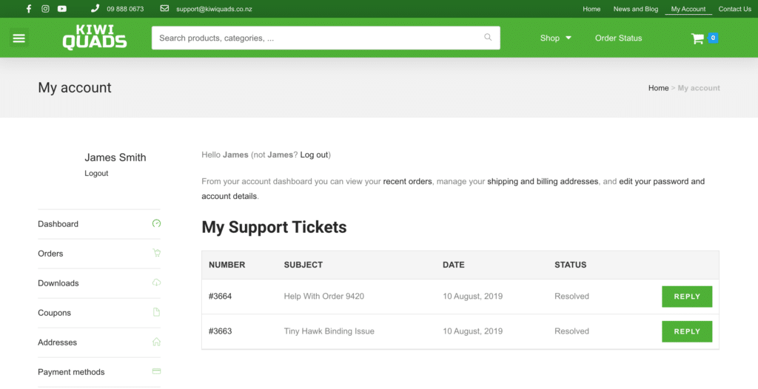Click the Orders cart icon in sidebar

pos(156,253)
